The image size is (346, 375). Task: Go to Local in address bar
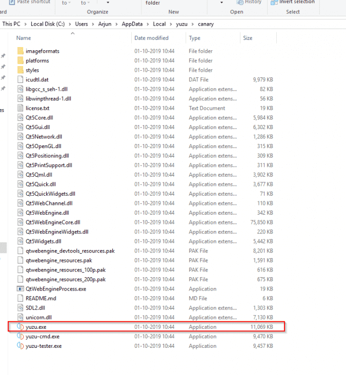tap(159, 24)
